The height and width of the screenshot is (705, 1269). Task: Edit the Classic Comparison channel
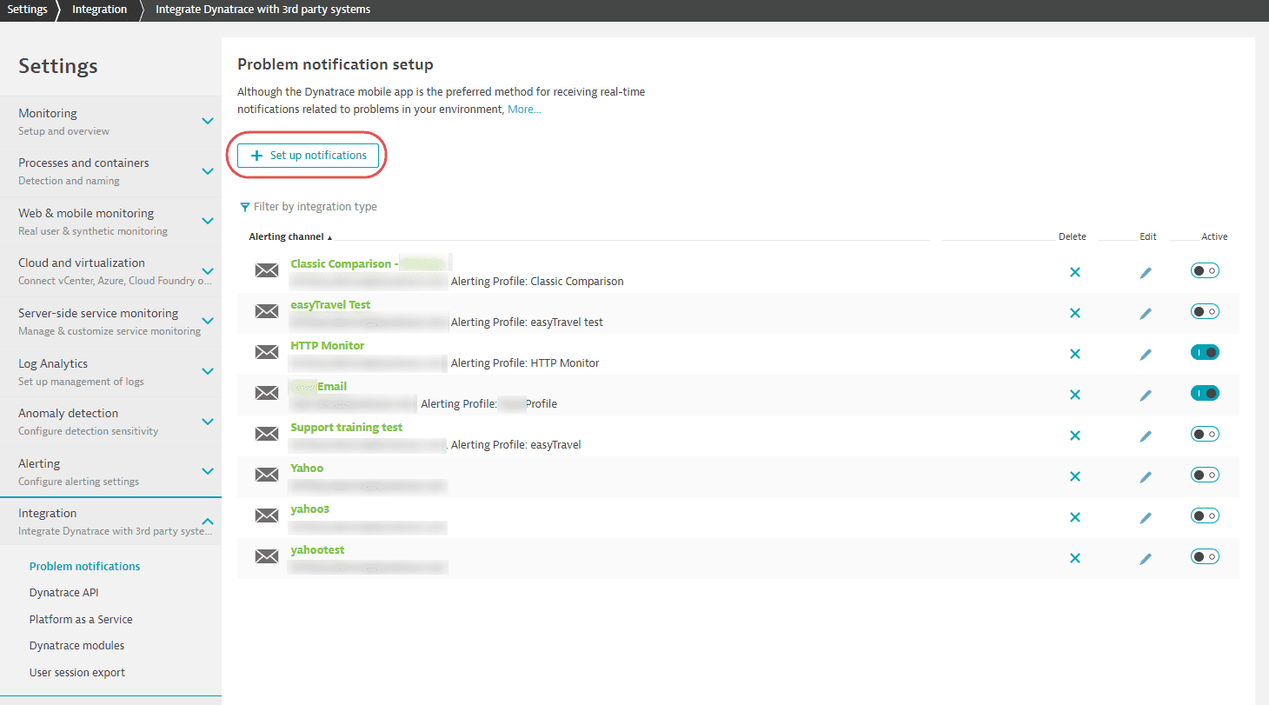(x=1146, y=273)
